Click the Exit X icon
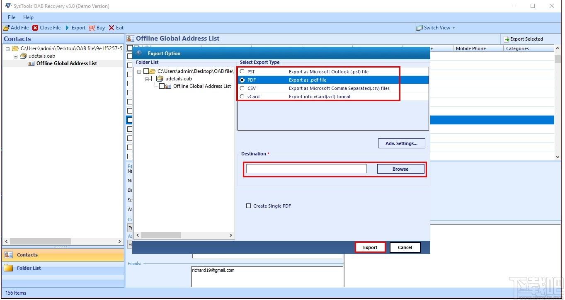Image resolution: width=565 pixels, height=300 pixels. (x=112, y=28)
